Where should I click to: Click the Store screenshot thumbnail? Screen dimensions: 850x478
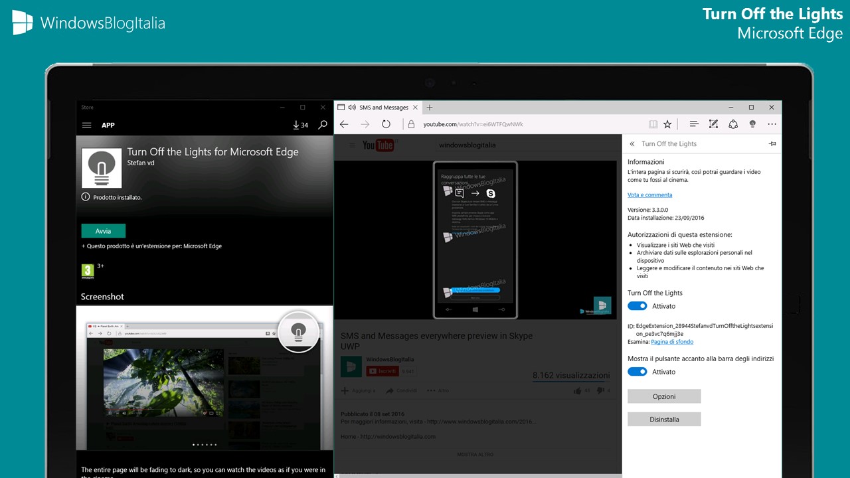point(205,378)
